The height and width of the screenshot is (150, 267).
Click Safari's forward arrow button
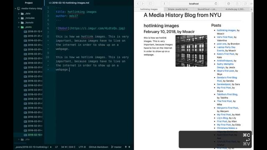click(x=143, y=4)
